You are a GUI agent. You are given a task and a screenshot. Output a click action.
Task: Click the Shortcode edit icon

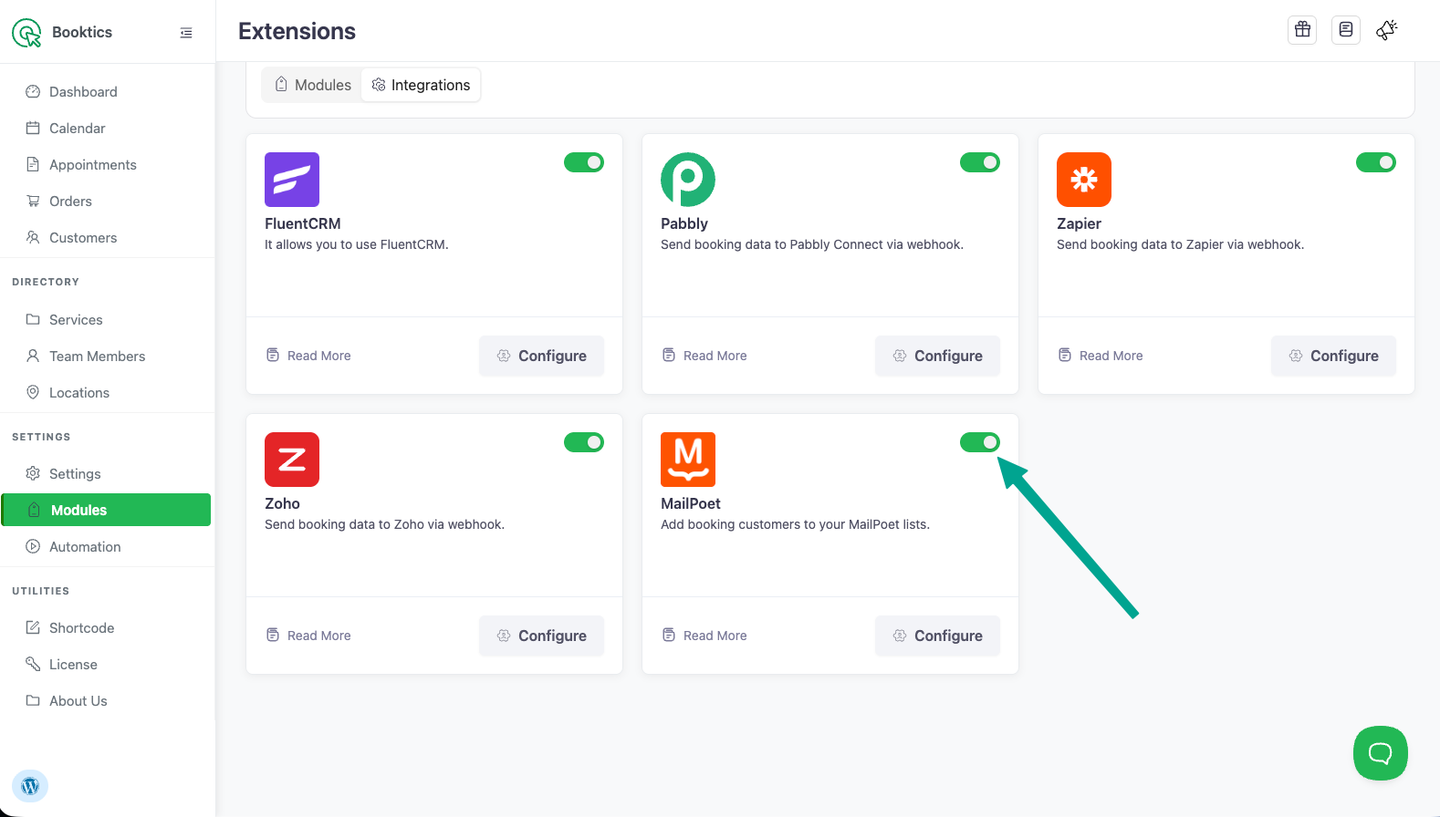click(33, 627)
